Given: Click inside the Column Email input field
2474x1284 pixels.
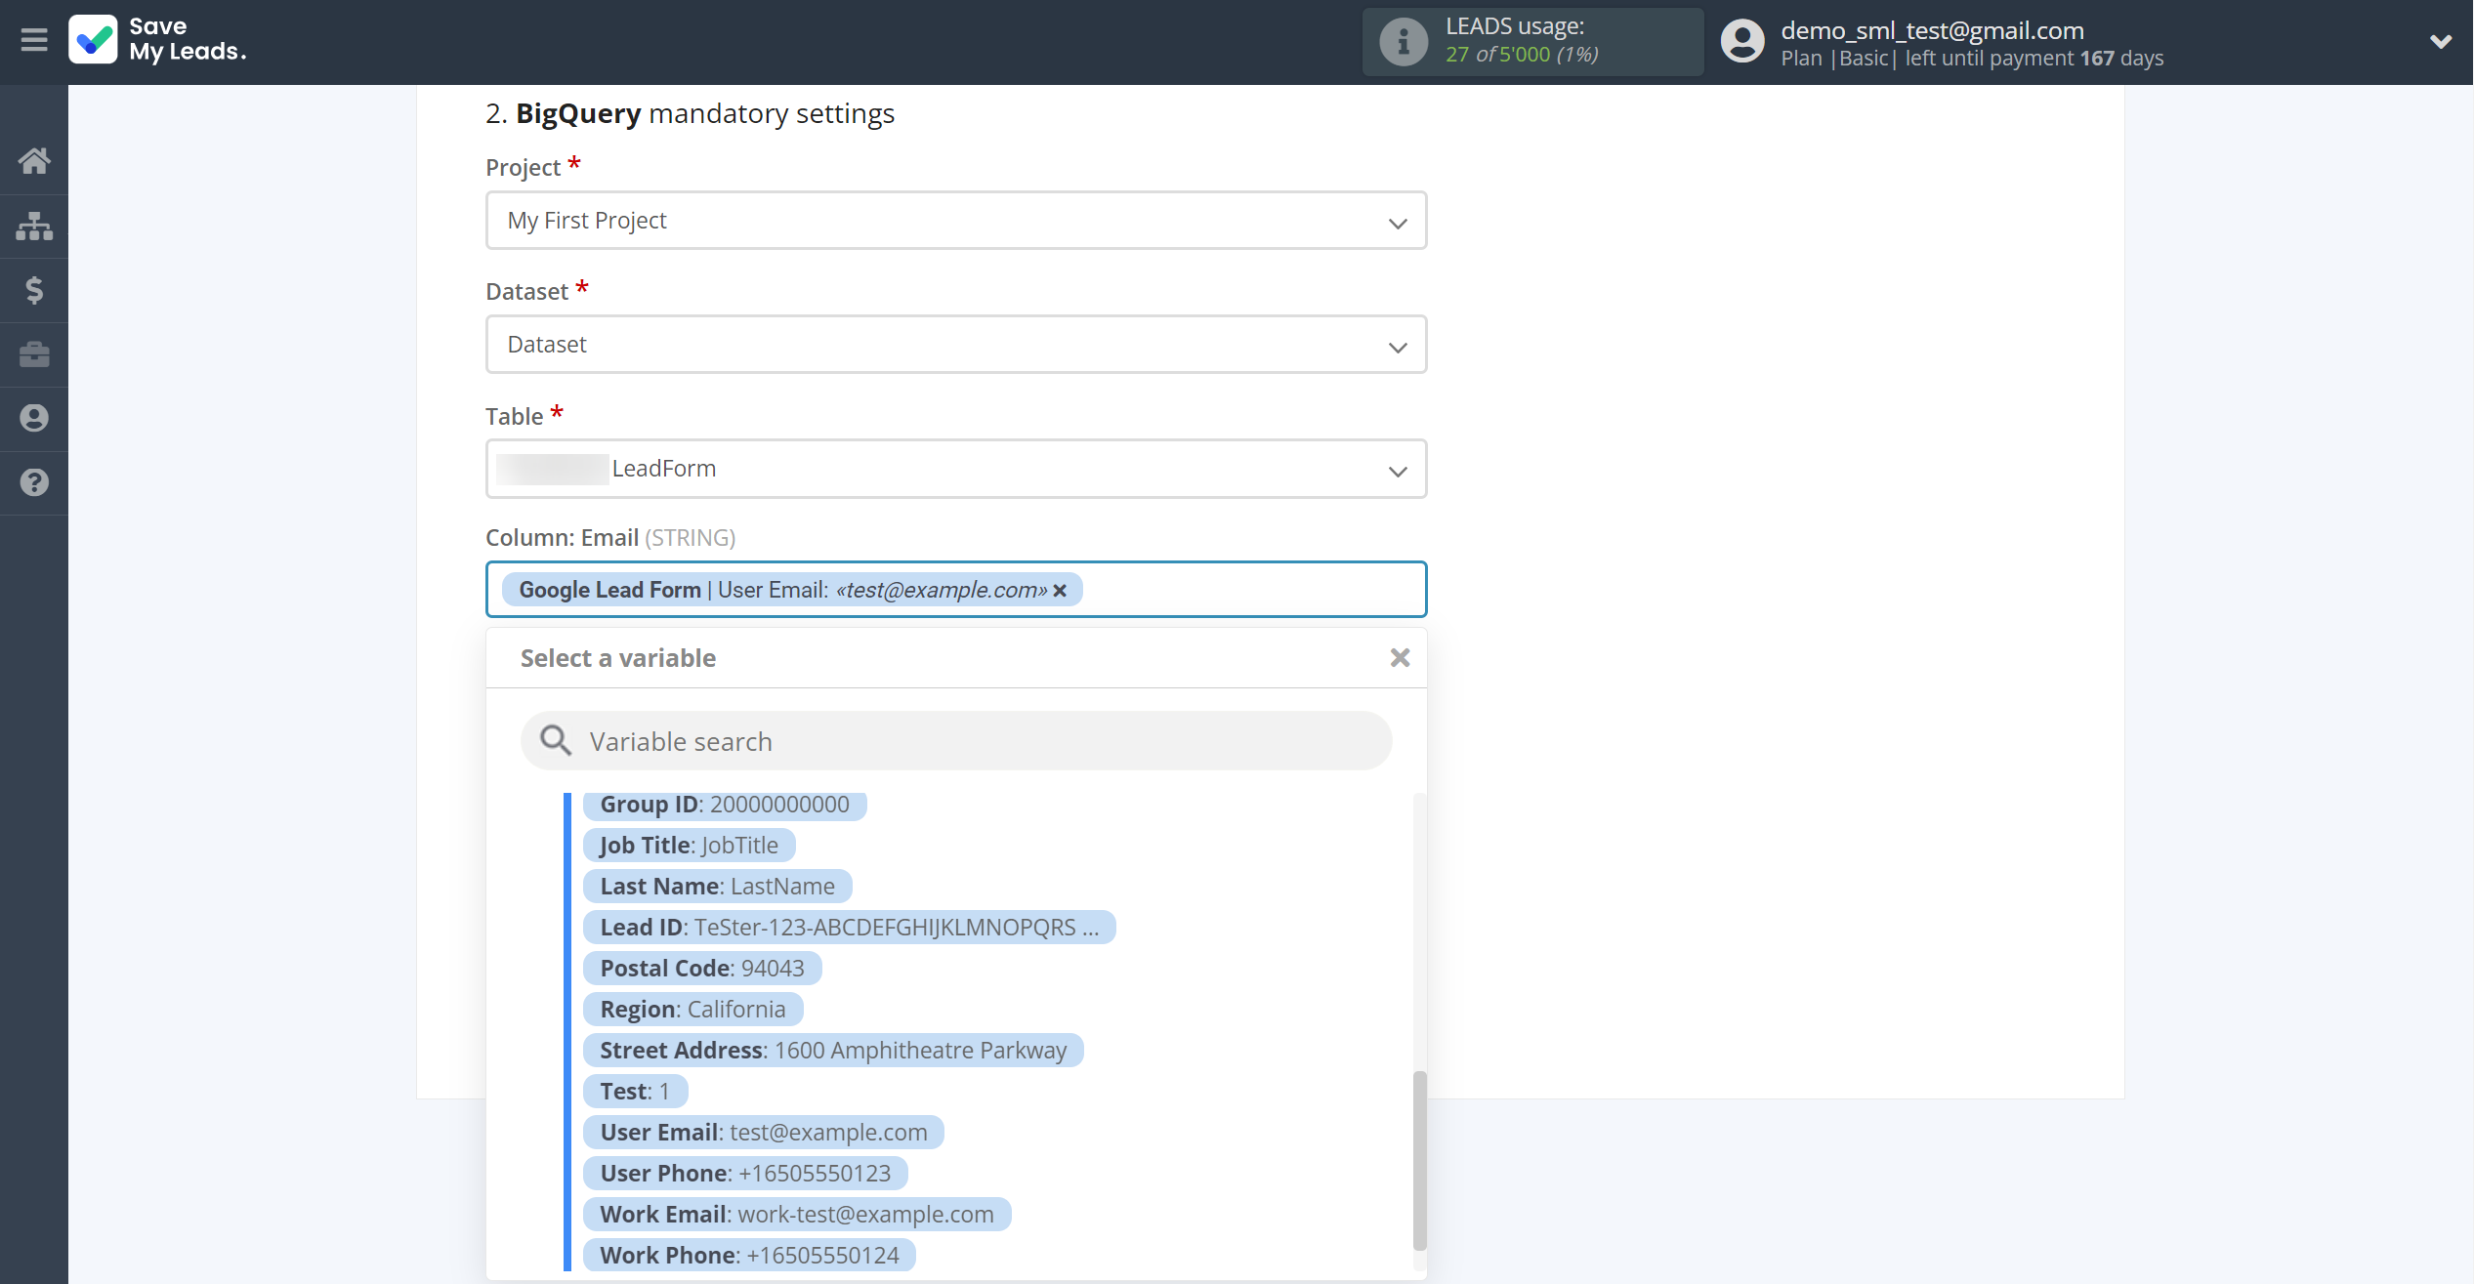Looking at the screenshot, I should point(956,590).
